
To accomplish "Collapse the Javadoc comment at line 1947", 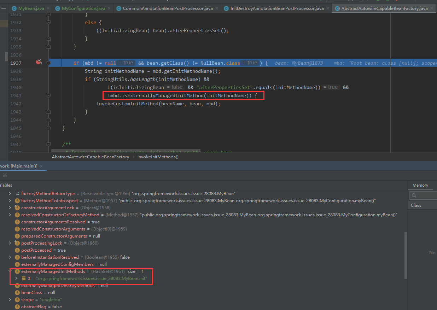I will [x=49, y=144].
